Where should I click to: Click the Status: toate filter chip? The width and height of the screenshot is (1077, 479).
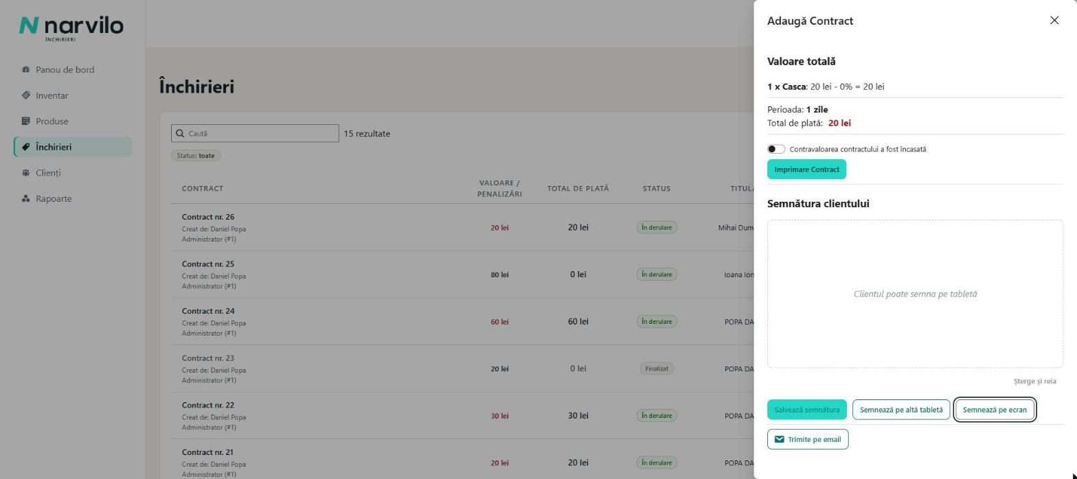click(x=196, y=156)
